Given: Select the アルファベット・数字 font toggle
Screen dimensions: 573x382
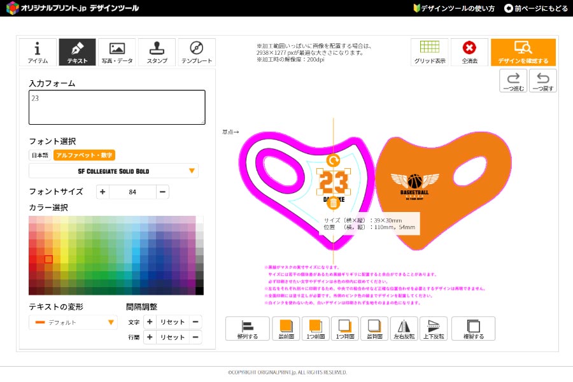Looking at the screenshot, I should pos(85,155).
